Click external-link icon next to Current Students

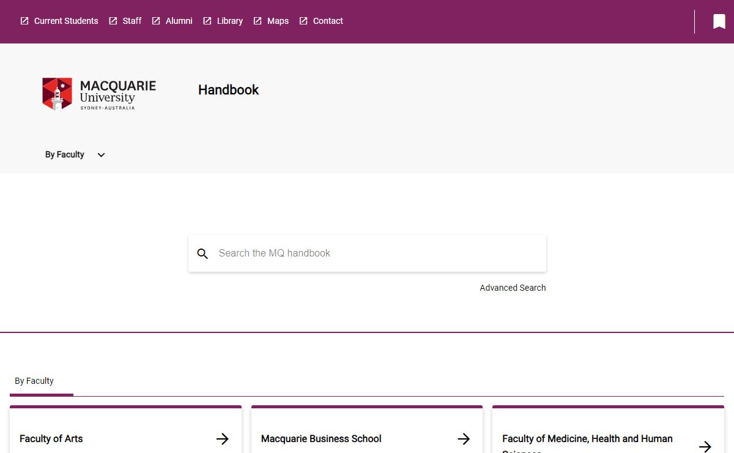click(24, 21)
